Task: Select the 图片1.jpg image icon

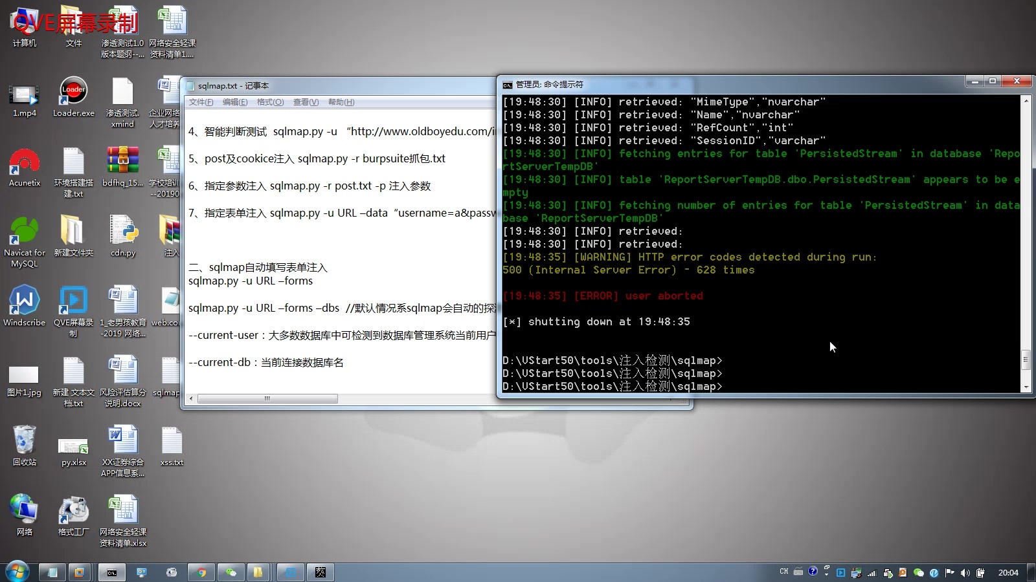Action: click(24, 380)
